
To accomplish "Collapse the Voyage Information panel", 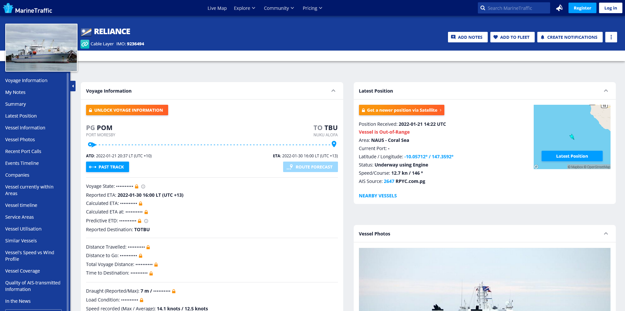I will 333,91.
